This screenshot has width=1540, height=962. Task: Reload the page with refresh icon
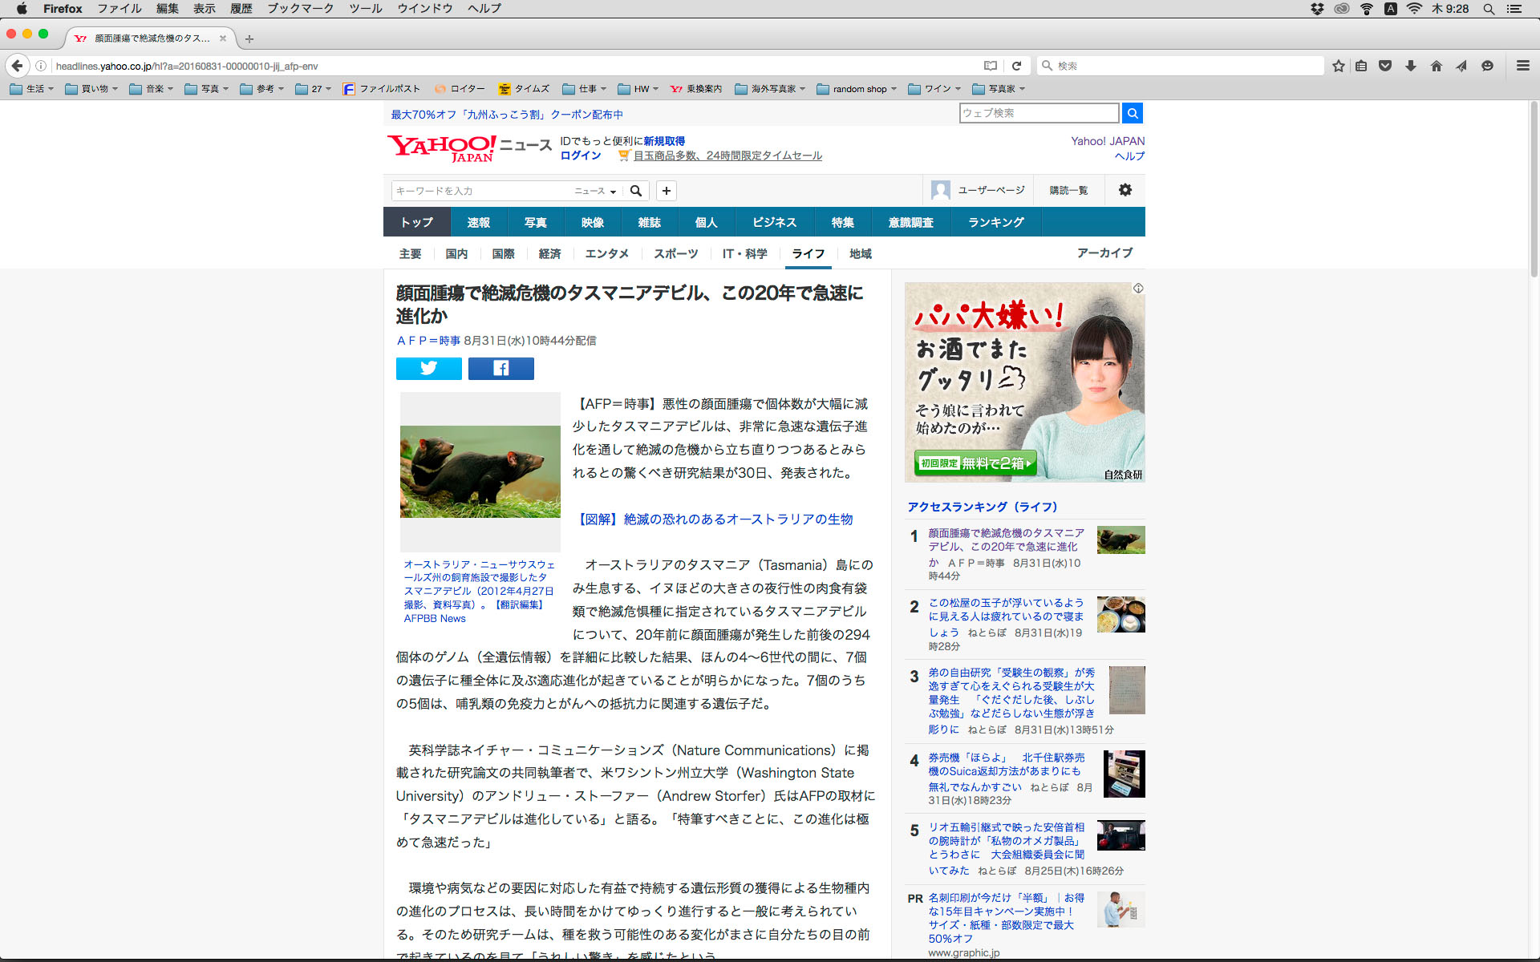[x=1016, y=66]
